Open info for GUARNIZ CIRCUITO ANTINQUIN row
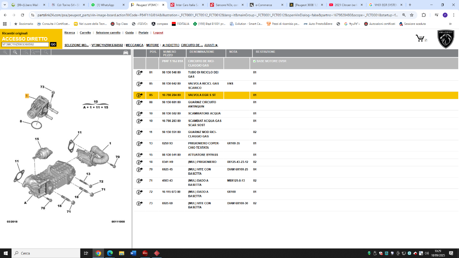 click(x=139, y=102)
